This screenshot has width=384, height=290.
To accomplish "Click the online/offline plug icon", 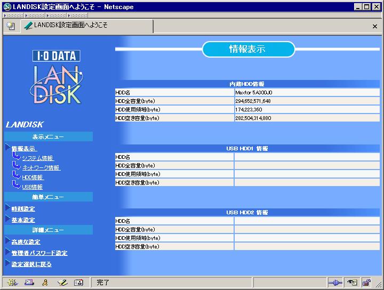I will point(335,283).
